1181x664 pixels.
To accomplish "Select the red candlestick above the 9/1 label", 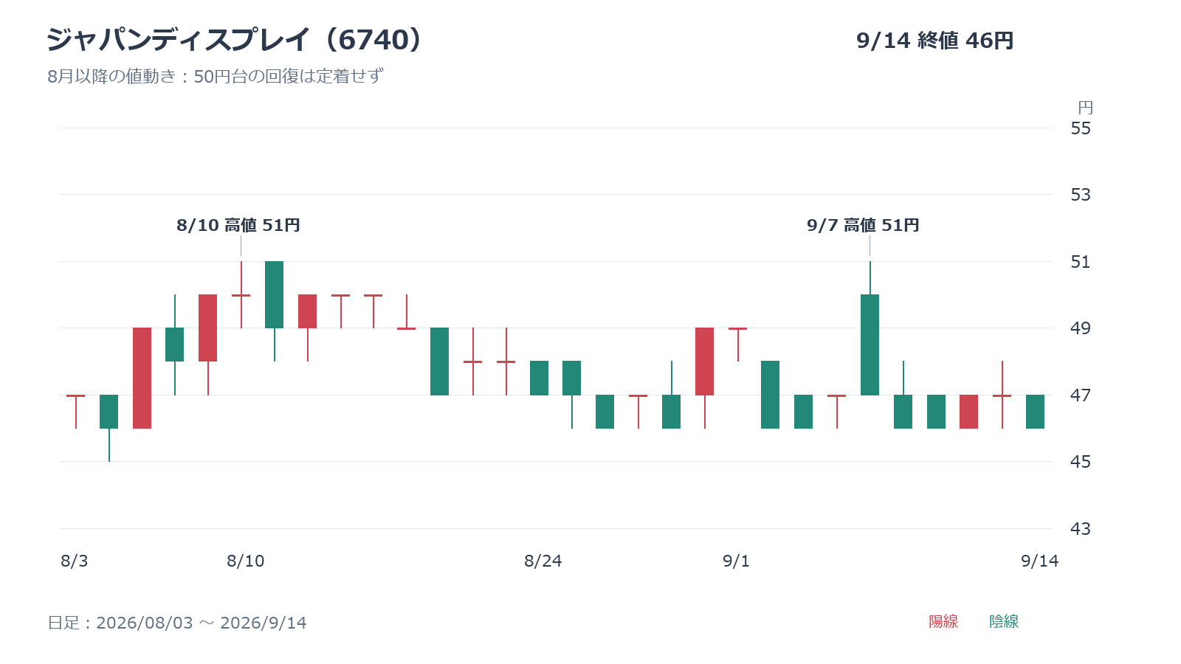I will click(x=737, y=345).
